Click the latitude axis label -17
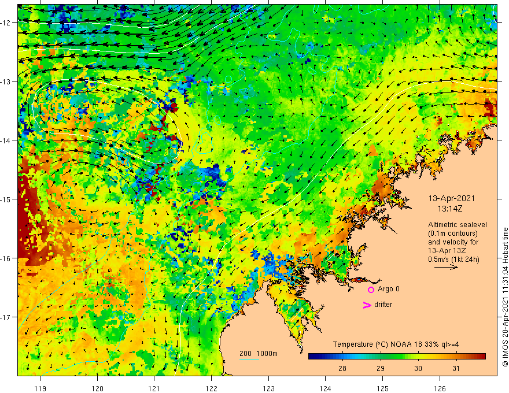This screenshot has height=393, width=509. point(6,317)
